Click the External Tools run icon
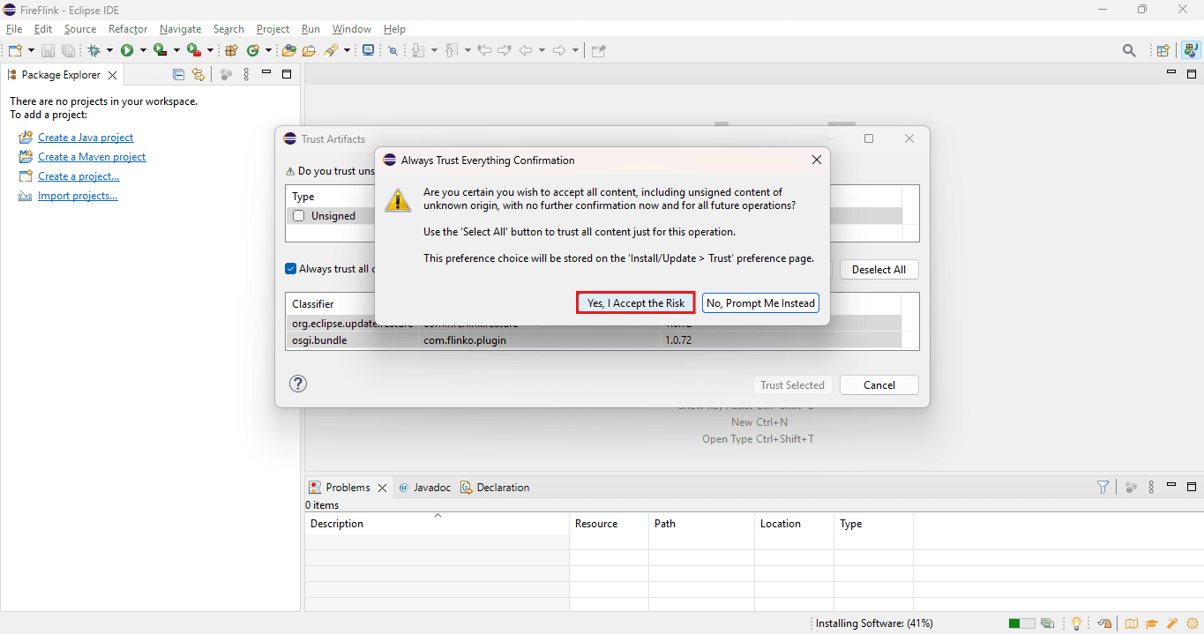Image resolution: width=1204 pixels, height=634 pixels. pyautogui.click(x=193, y=50)
